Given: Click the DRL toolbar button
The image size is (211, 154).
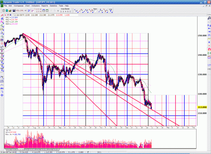Looking at the screenshot, I should pos(22,10).
